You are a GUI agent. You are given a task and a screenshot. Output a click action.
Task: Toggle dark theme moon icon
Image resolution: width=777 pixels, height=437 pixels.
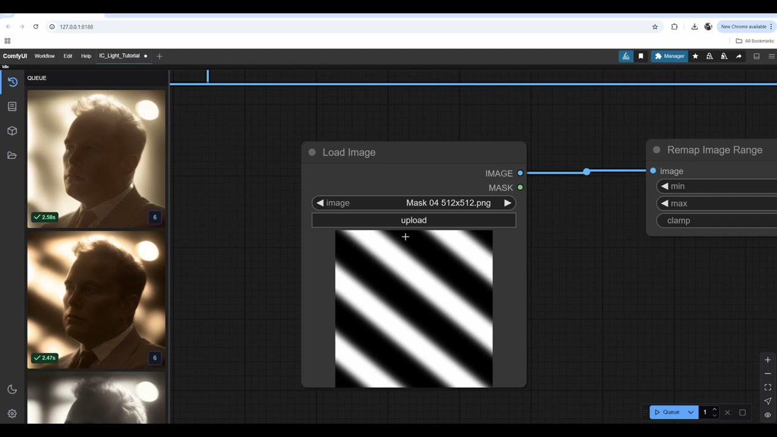(12, 390)
